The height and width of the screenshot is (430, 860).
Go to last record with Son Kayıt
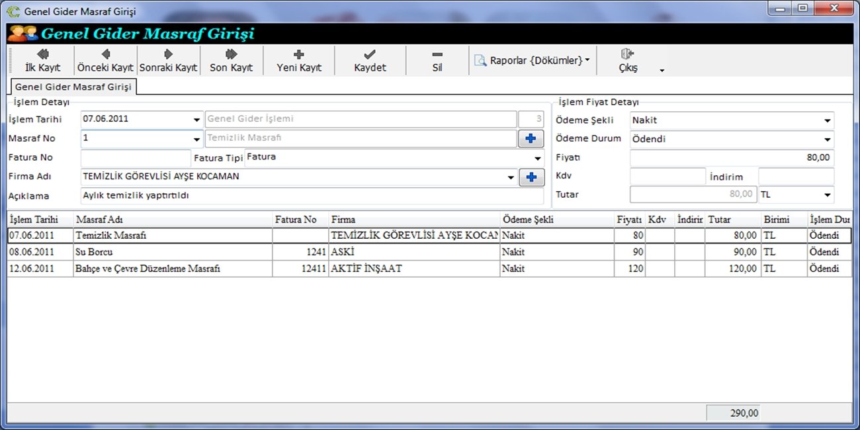point(231,60)
